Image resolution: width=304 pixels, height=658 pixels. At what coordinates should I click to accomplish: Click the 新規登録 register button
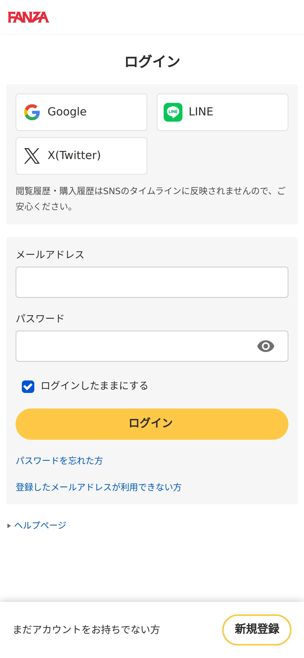[x=257, y=629]
